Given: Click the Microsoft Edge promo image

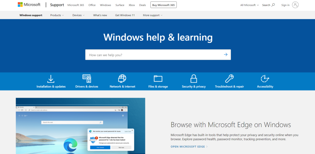Looking at the screenshot, I should click(80, 126).
